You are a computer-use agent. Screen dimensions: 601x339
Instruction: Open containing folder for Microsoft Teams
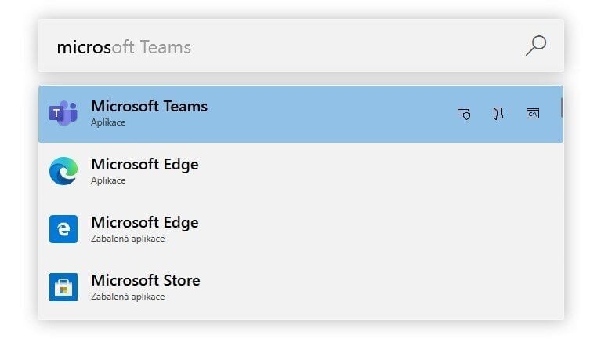(x=498, y=114)
